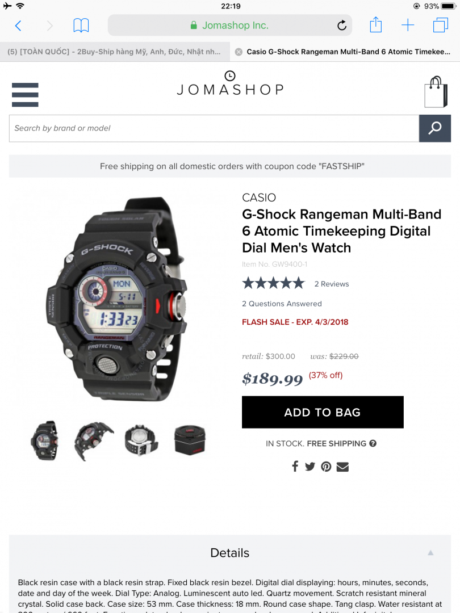
Task: Share product on Facebook
Action: (x=295, y=467)
